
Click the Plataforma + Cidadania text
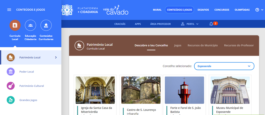click(88, 10)
